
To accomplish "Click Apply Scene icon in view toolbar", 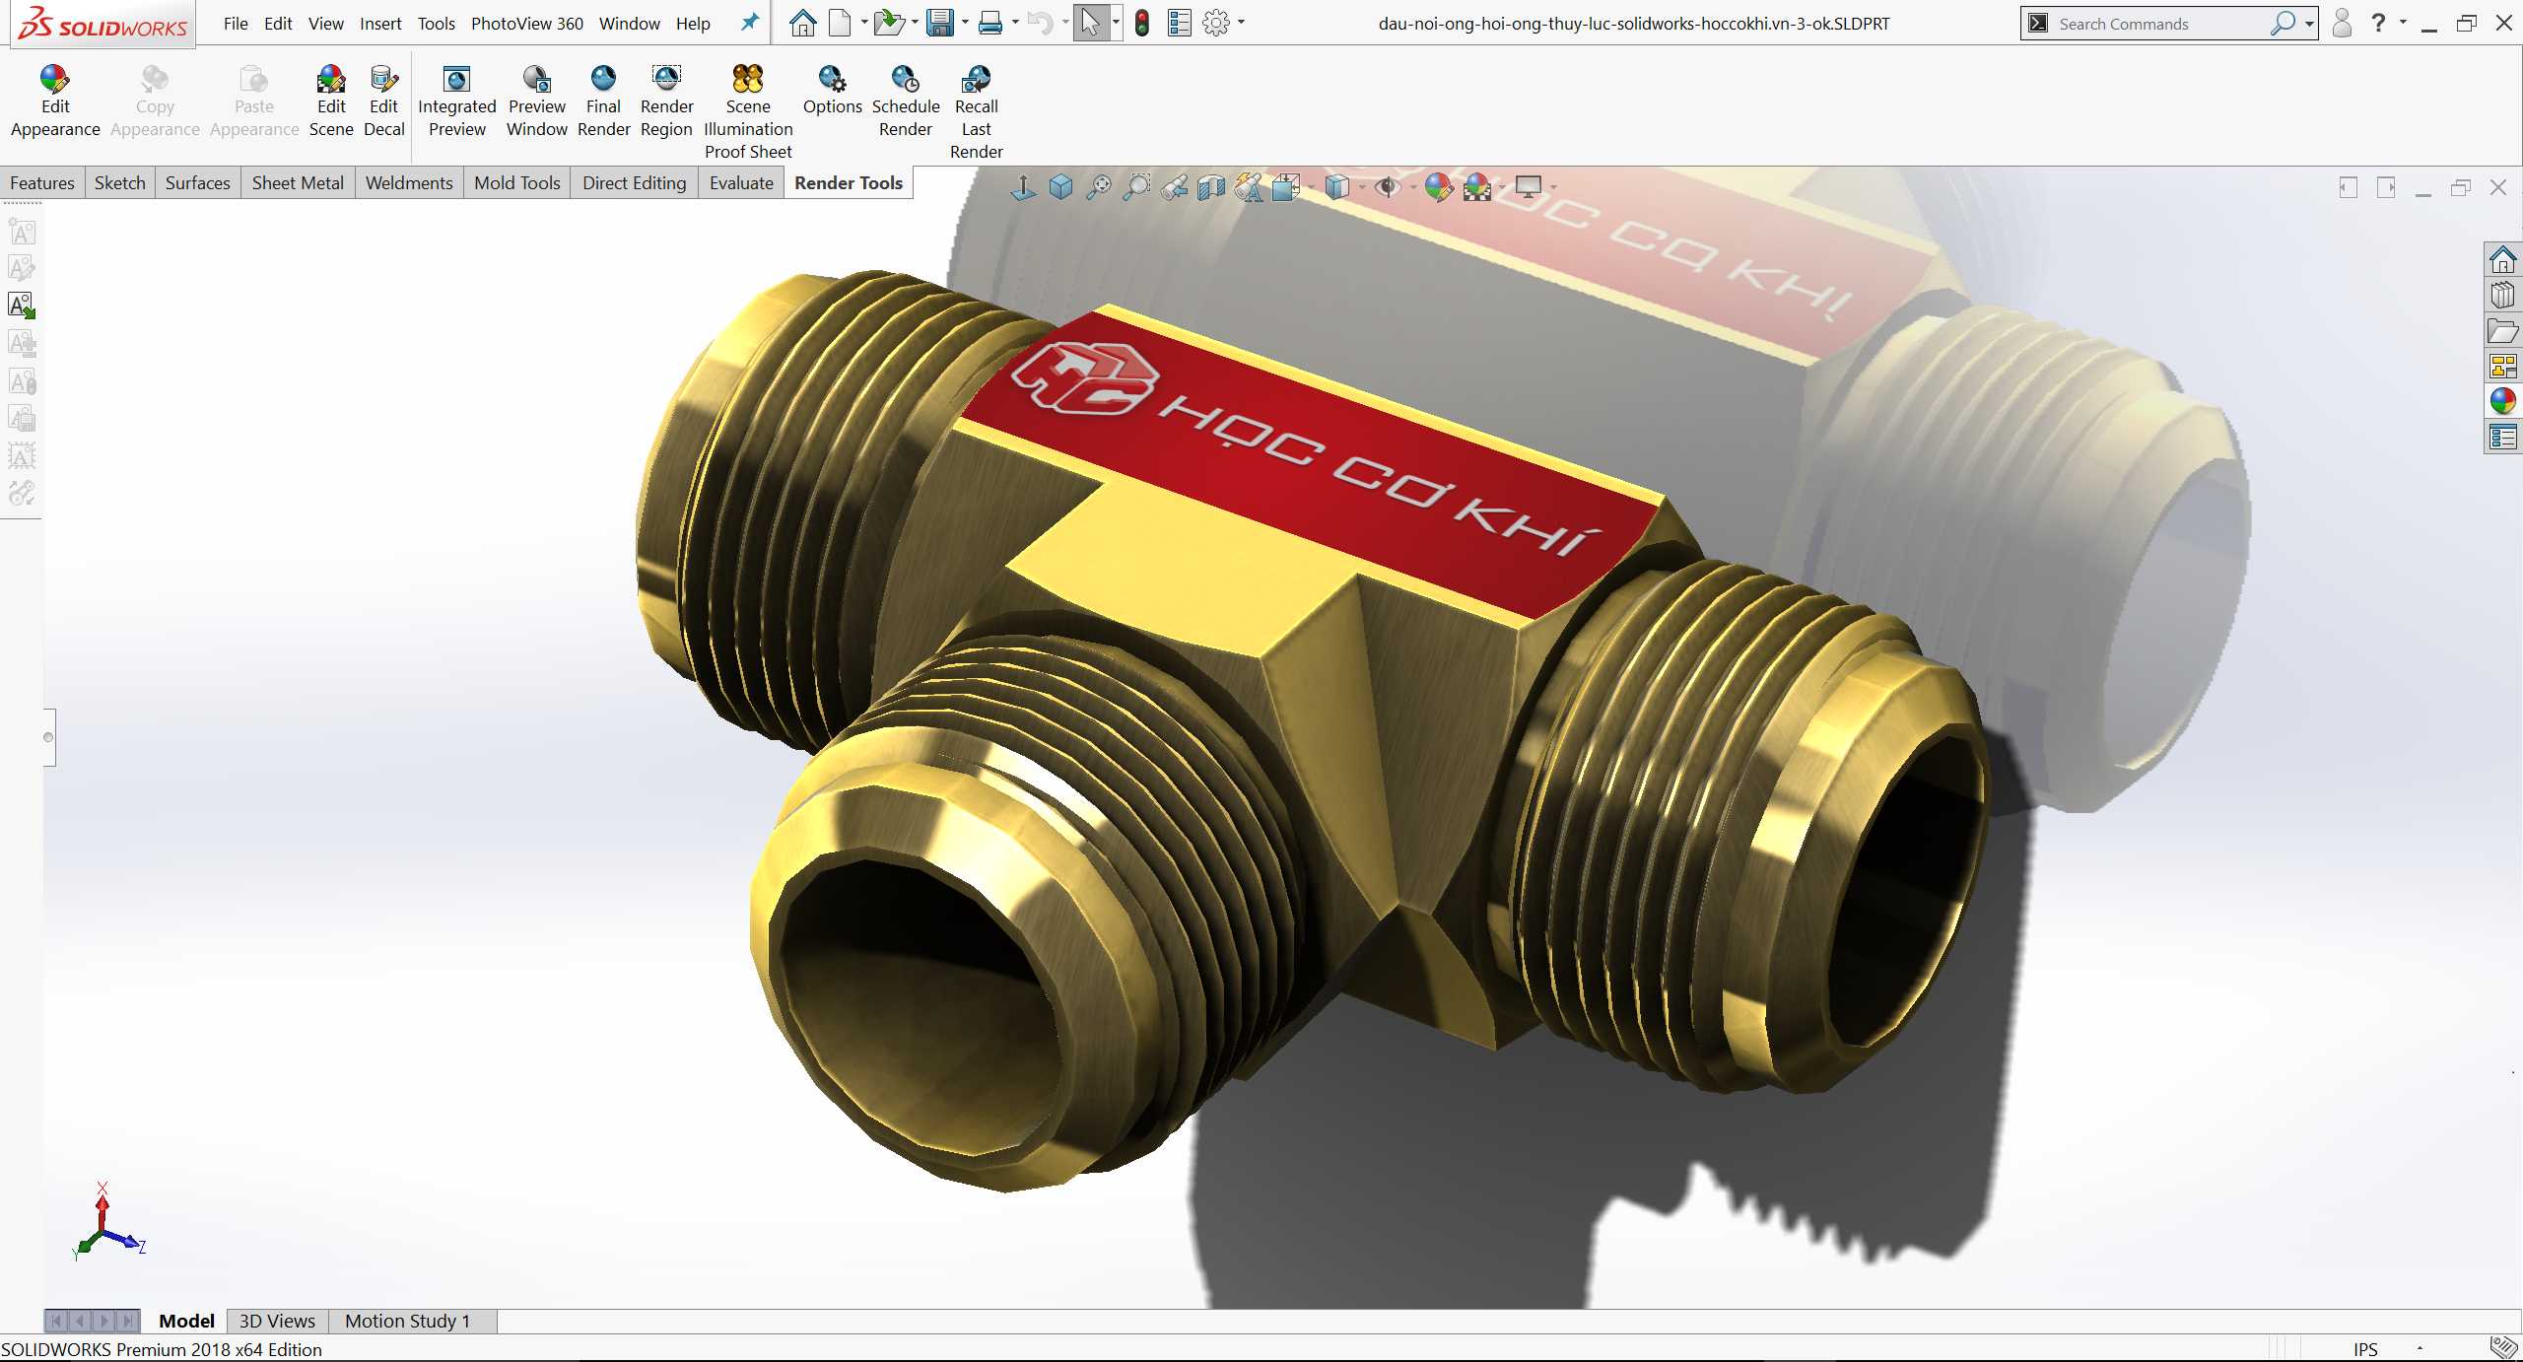I will 1477,186.
